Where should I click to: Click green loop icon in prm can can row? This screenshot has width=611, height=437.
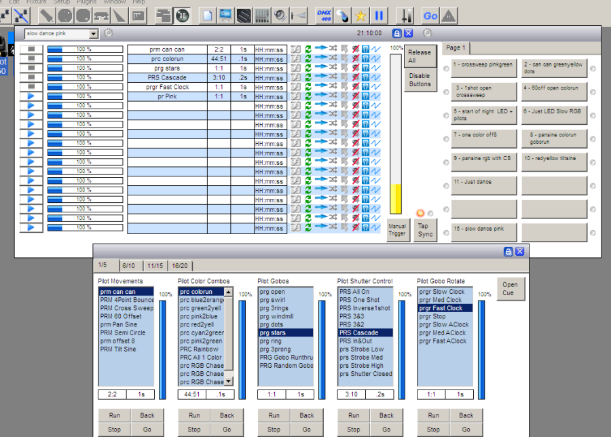308,49
